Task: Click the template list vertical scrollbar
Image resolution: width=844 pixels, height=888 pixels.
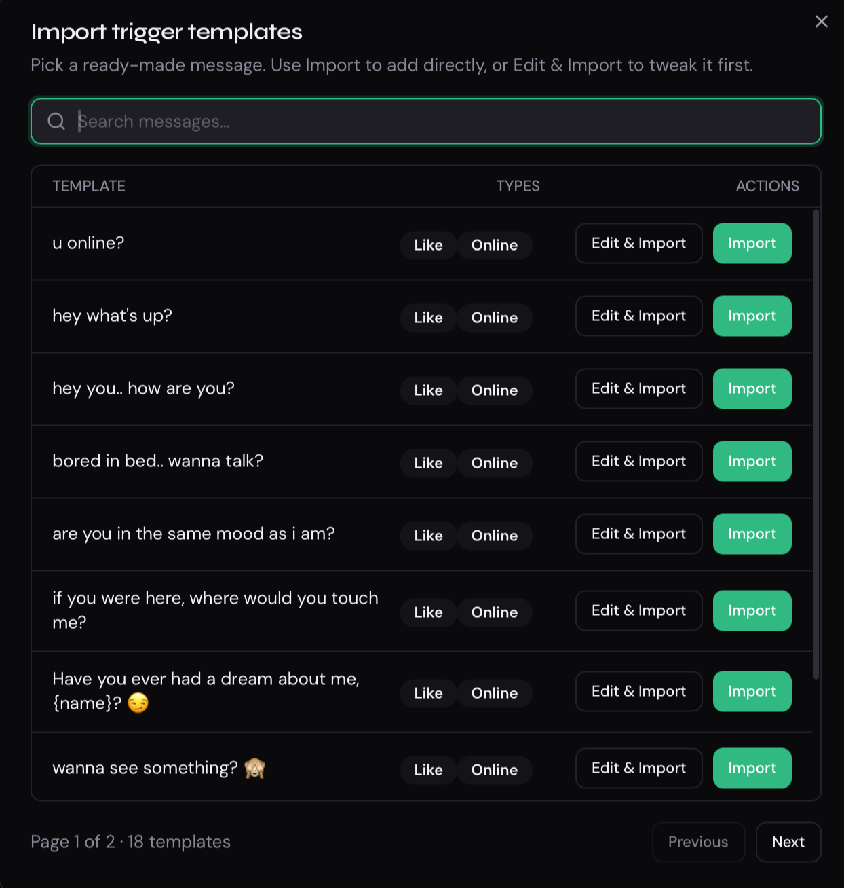Action: (x=816, y=444)
